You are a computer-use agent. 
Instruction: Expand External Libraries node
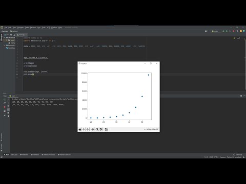pyautogui.click(x=5, y=45)
